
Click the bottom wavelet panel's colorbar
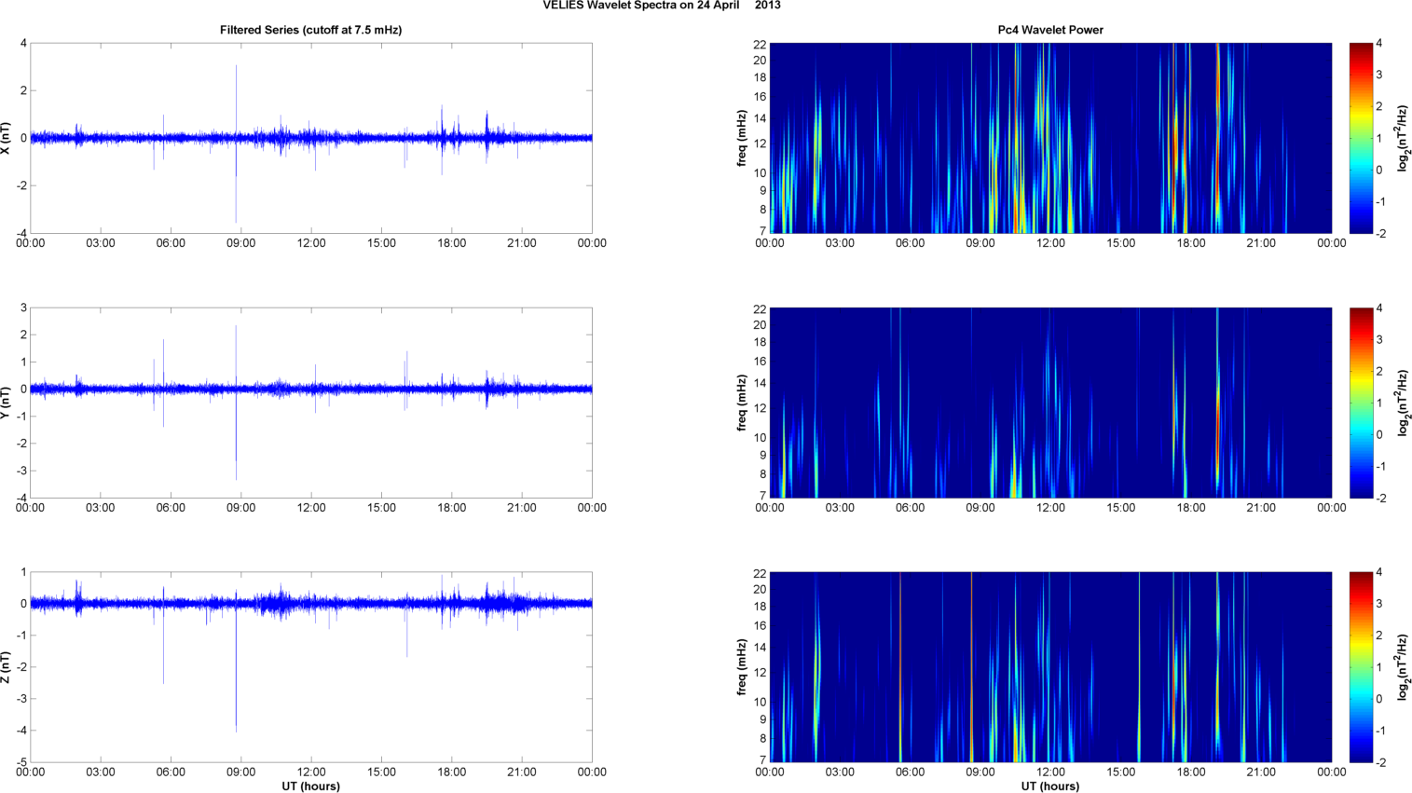(1361, 667)
